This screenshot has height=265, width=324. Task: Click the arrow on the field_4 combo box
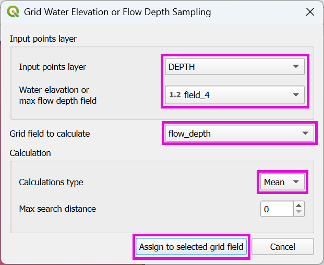pyautogui.click(x=296, y=94)
